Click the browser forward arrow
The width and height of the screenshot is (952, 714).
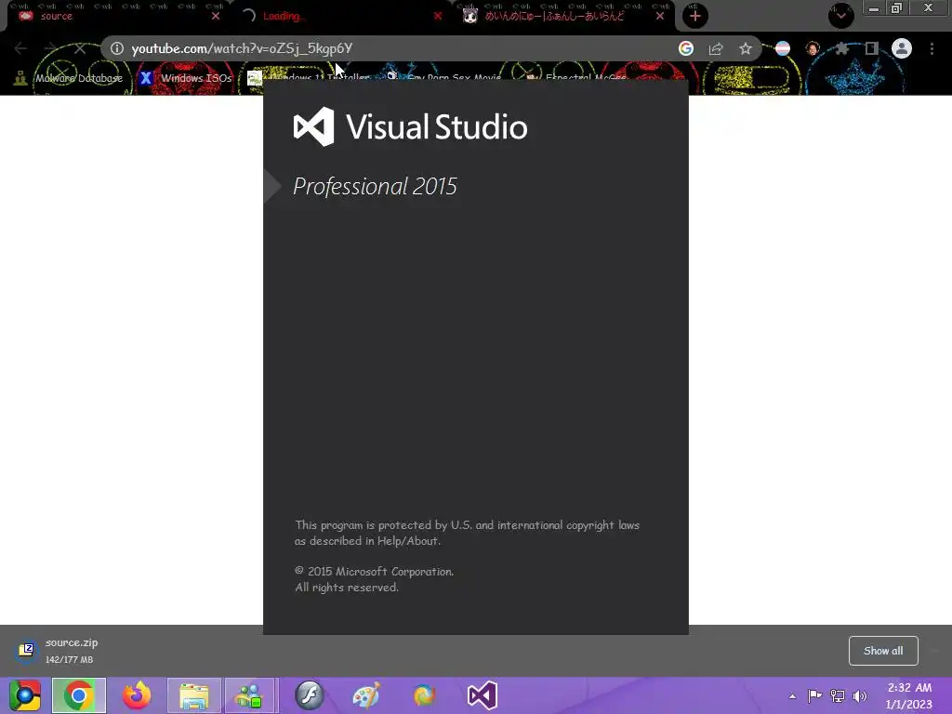click(x=50, y=48)
